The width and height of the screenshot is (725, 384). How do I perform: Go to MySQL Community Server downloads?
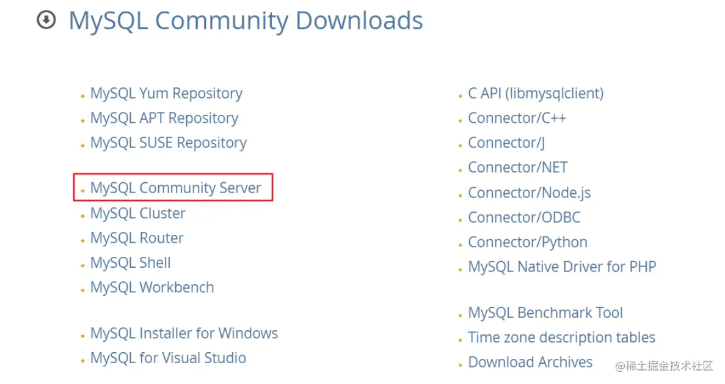click(x=176, y=188)
